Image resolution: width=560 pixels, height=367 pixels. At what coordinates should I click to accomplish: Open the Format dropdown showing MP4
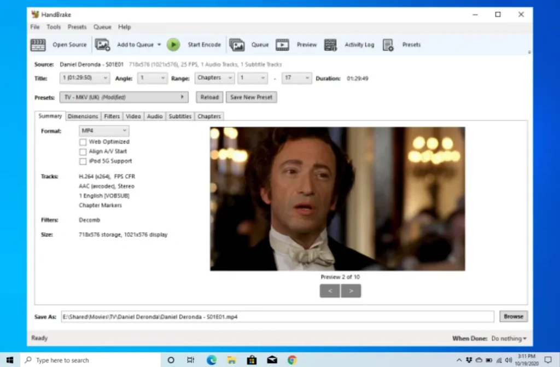pos(103,131)
